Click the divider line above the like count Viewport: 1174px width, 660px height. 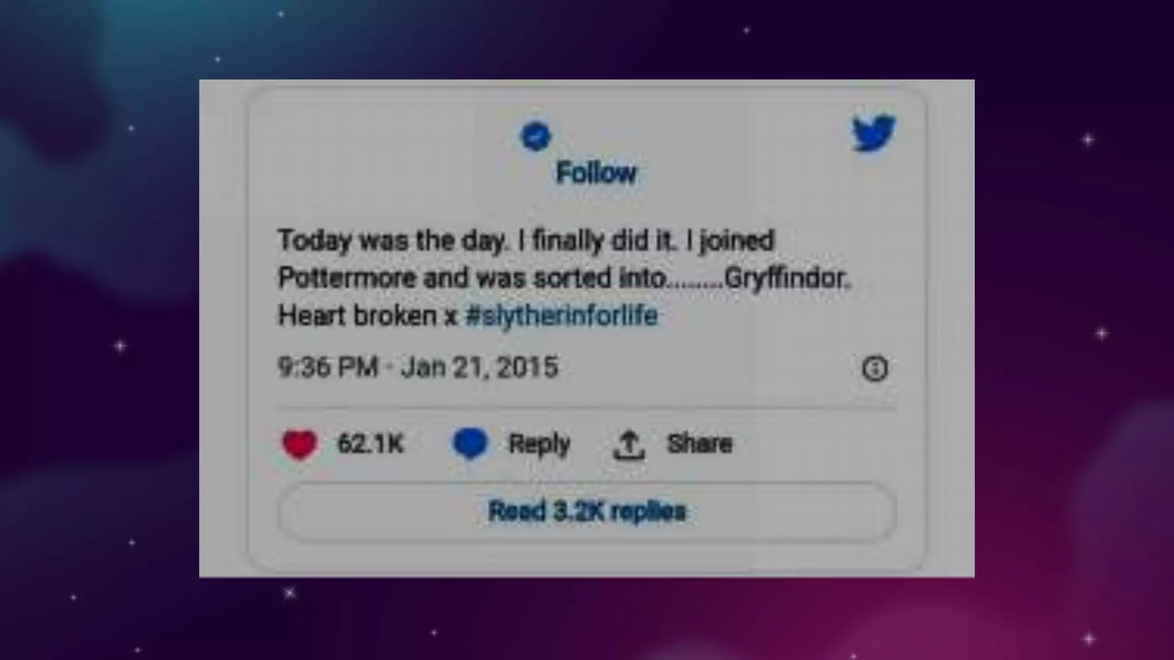[586, 408]
